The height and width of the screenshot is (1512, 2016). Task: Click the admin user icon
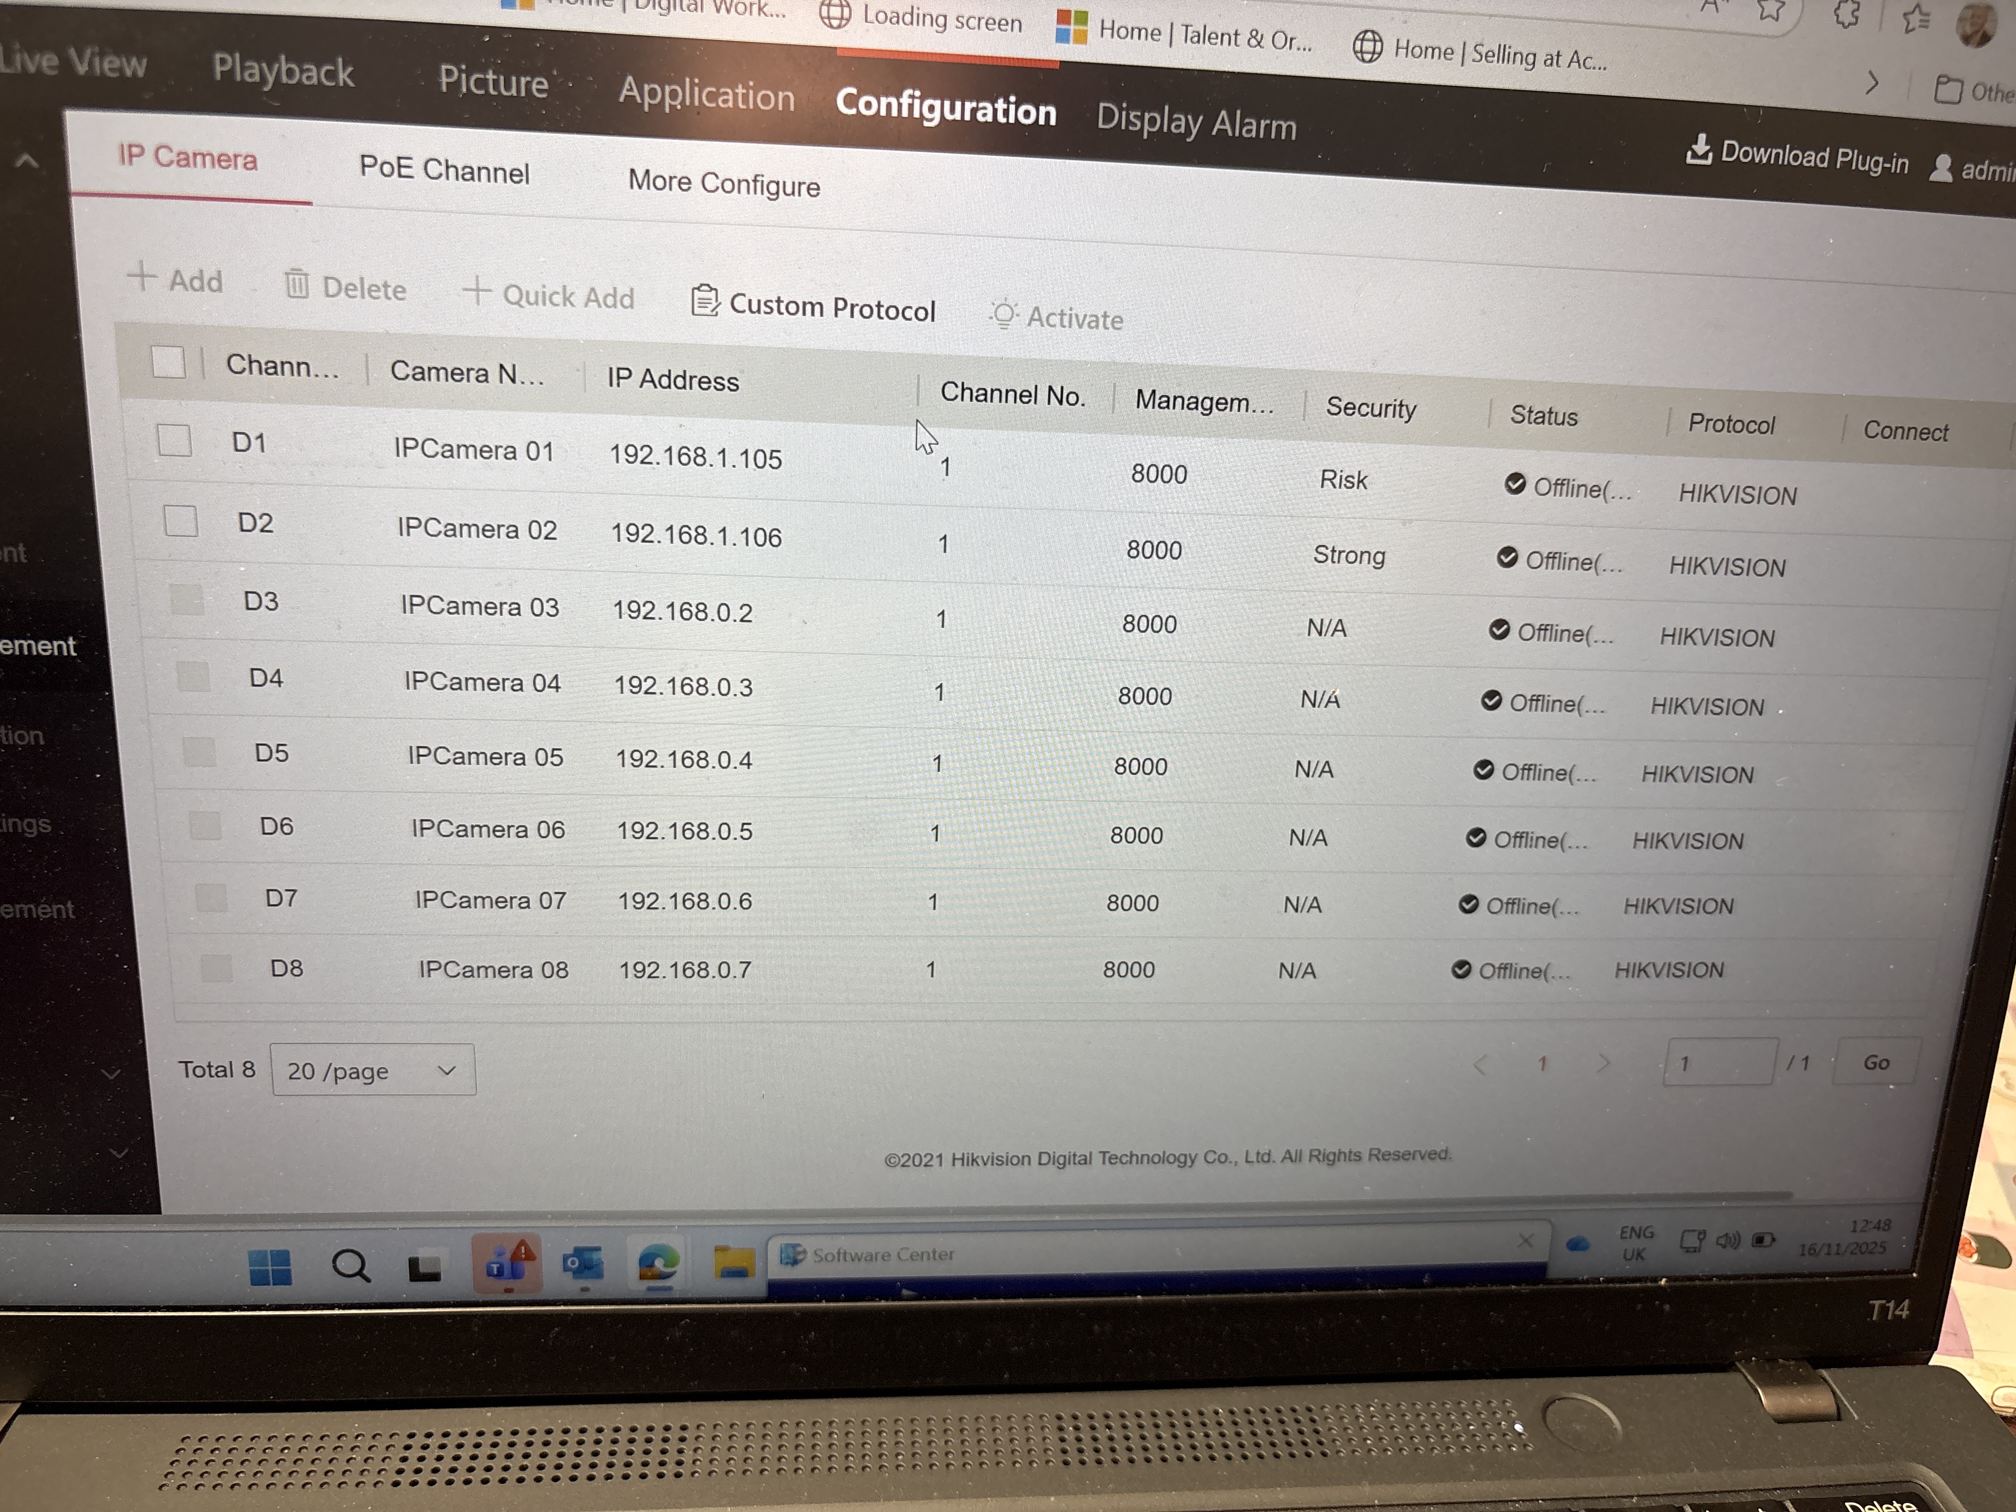[1940, 167]
